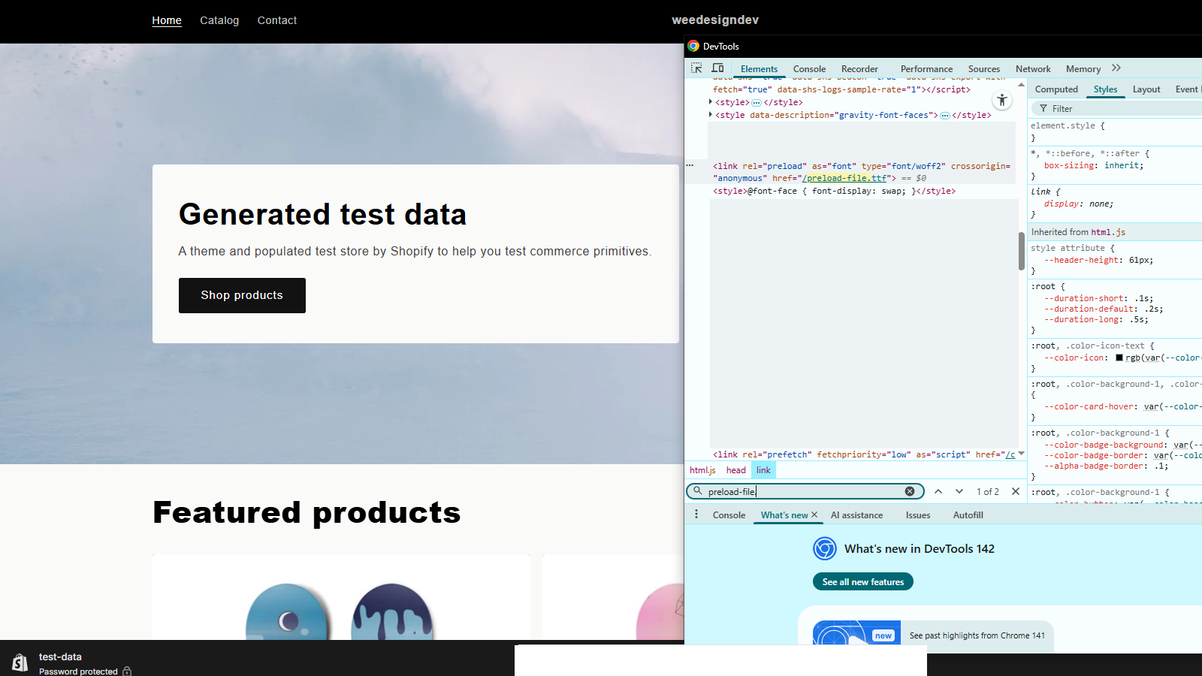Toggle the device toolbar icon

718,68
